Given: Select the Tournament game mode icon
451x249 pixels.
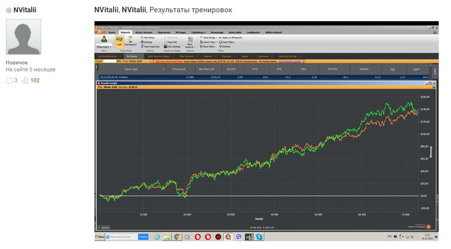Looking at the screenshot, I should pyautogui.click(x=130, y=41).
